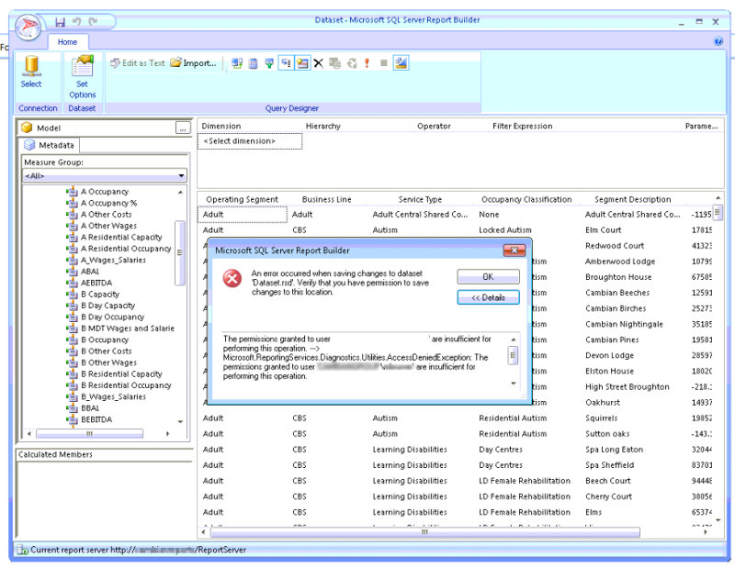Screen dimensions: 735x568
Task: Toggle Show Empty Cells in the toolbar
Action: (x=269, y=62)
